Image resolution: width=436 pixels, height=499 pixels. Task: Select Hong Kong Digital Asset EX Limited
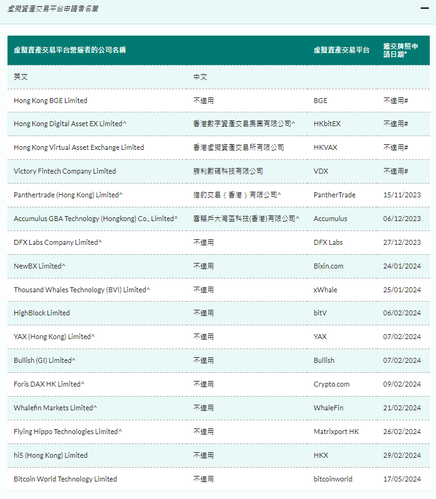pyautogui.click(x=70, y=124)
